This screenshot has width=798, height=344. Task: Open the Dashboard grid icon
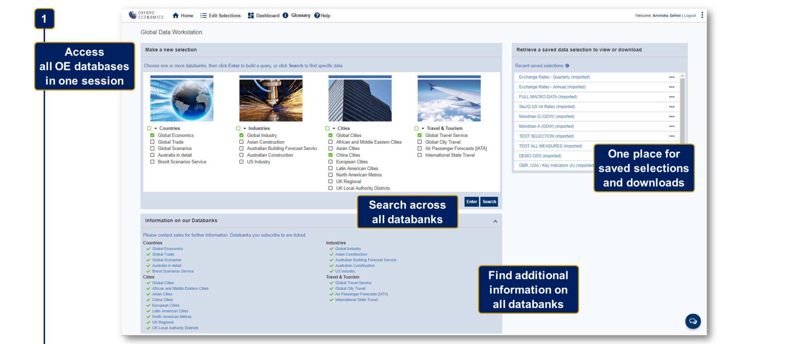tap(251, 16)
